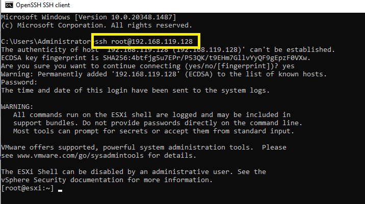
Task: Open the command prompt icon system menu
Action: pyautogui.click(x=9, y=5)
